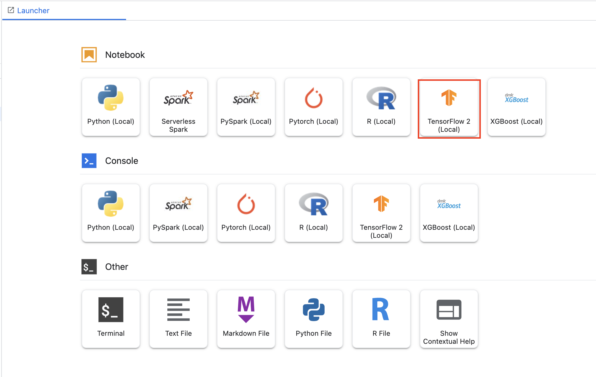Open a Python (Local) console
The height and width of the screenshot is (377, 596).
coord(111,213)
